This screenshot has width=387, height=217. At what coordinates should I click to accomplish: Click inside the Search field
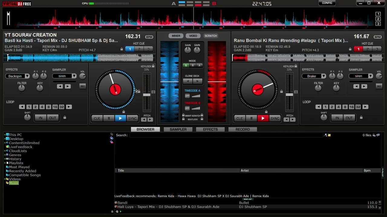(x=227, y=135)
